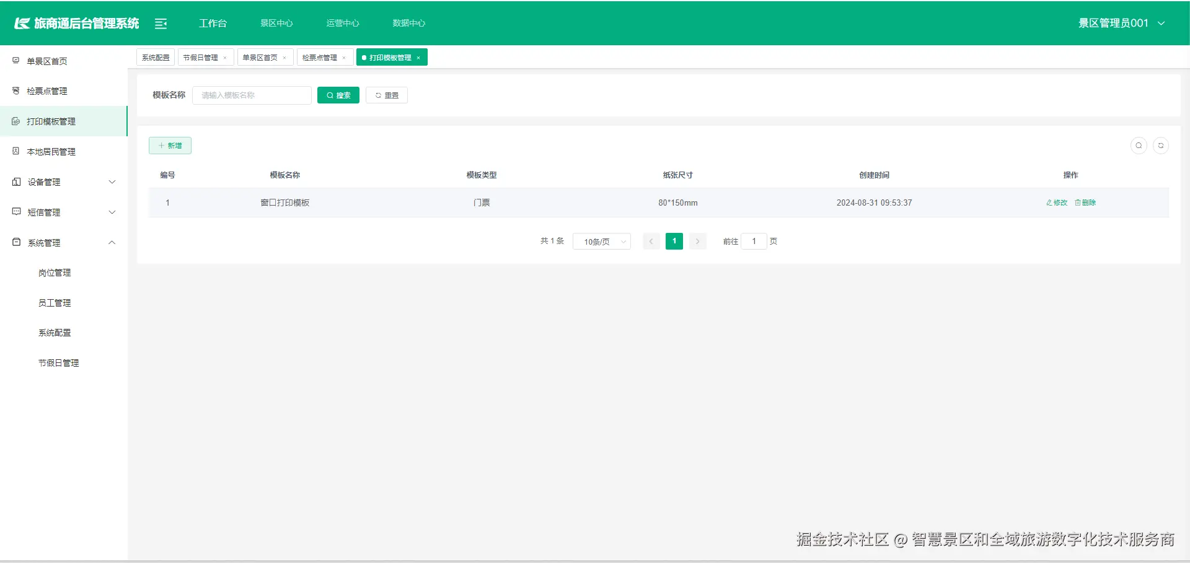Click the 纸张尺寸 column header
Screen dimensions: 1190x563
678,175
